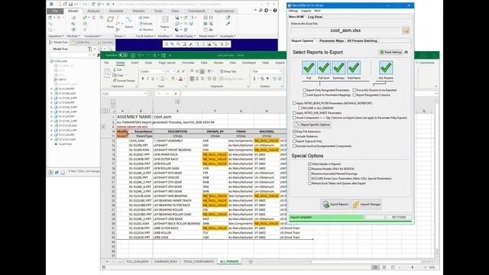Add new sheet with plus button

tap(251, 261)
